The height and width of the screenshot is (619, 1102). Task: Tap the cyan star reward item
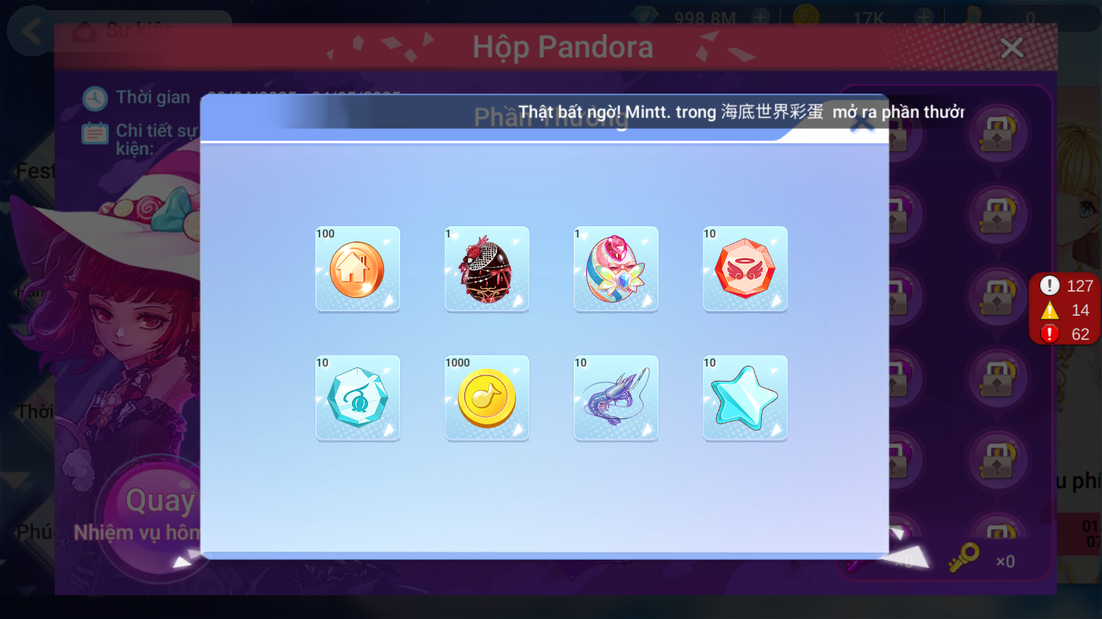745,398
